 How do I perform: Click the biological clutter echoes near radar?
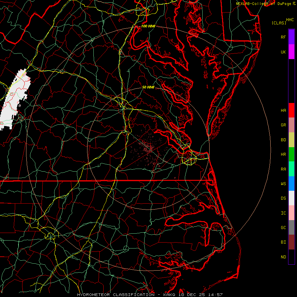(x=149, y=149)
